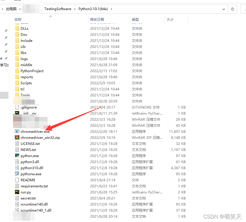
Task: Select the file name chromedriver.exe
Action: pyautogui.click(x=35, y=132)
